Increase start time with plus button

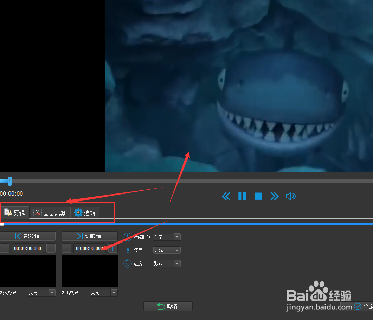click(x=51, y=248)
